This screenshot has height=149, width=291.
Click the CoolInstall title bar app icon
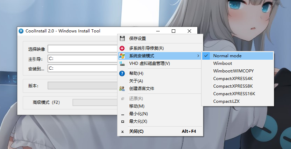[21, 31]
